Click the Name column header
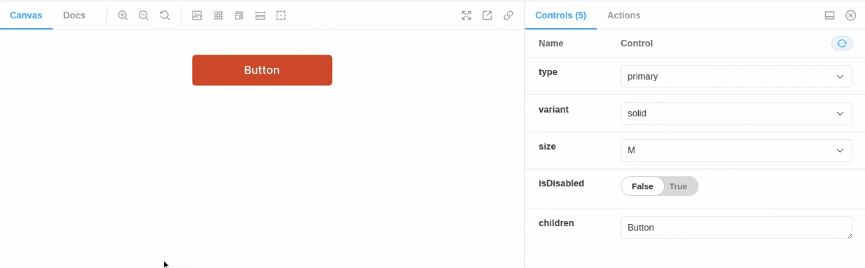This screenshot has width=865, height=268. tap(551, 43)
